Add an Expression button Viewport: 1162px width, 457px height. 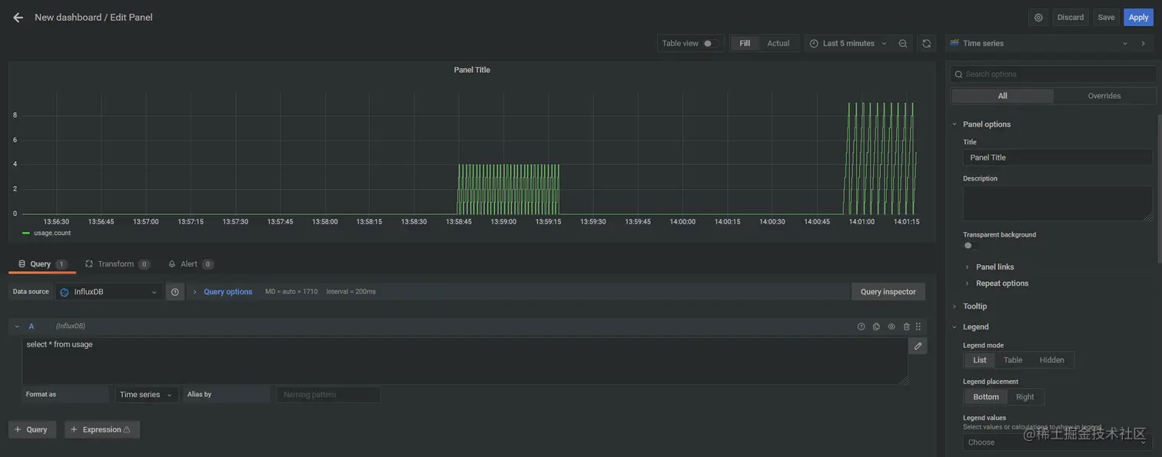(x=101, y=430)
